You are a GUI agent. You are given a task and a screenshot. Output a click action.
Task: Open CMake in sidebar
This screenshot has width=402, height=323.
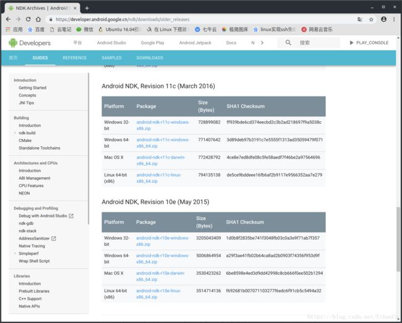[25, 141]
